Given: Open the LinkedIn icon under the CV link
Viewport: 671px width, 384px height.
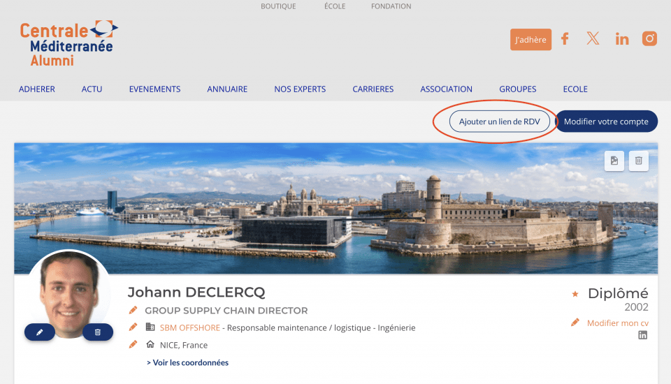Looking at the screenshot, I should click(x=643, y=335).
